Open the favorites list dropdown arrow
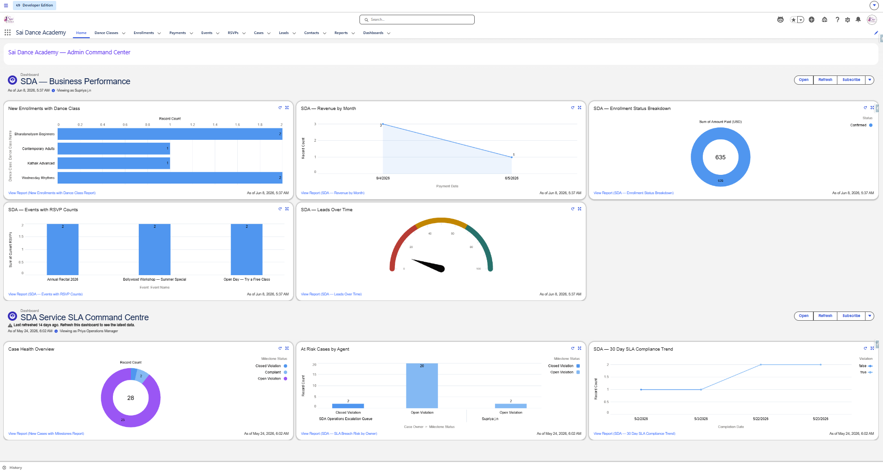Viewport: 883px width, 473px height. 801,20
